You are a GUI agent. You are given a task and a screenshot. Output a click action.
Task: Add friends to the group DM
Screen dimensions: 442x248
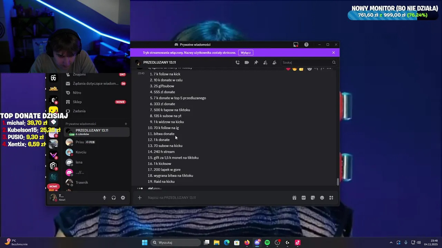[x=265, y=62]
